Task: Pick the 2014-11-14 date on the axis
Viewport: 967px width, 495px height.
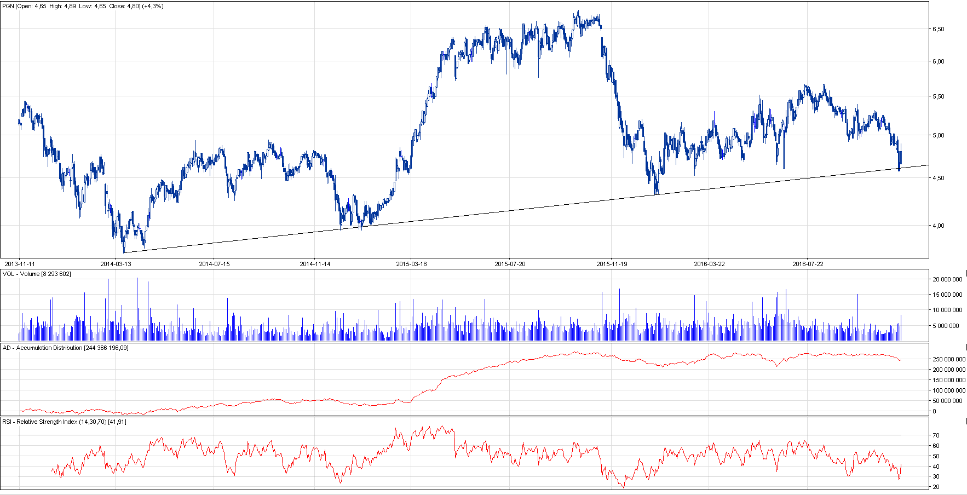Action: [315, 264]
